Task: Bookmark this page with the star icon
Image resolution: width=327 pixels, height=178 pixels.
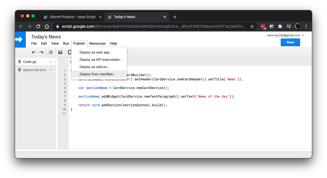Action: tap(252, 26)
